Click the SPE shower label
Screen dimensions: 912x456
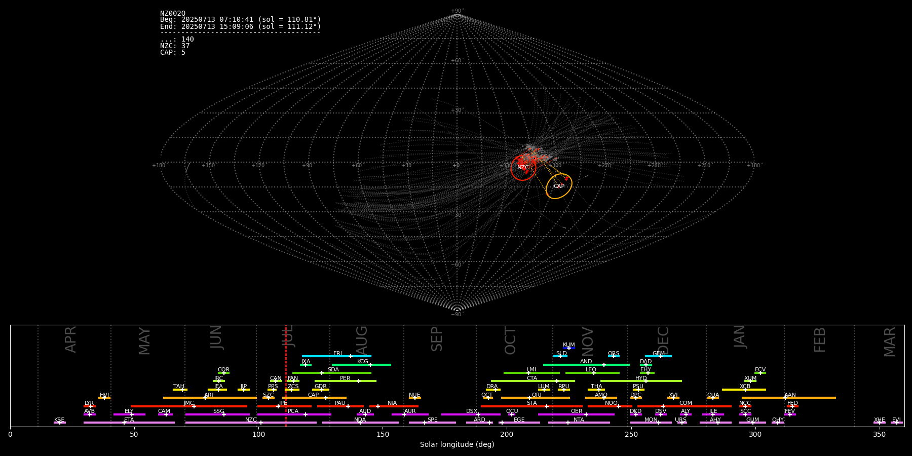click(432, 420)
